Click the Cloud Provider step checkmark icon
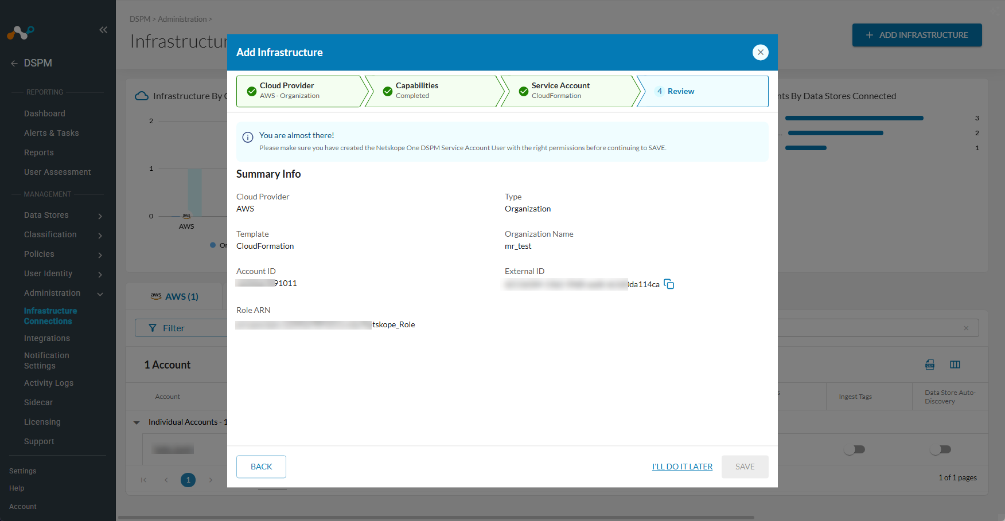 pyautogui.click(x=252, y=91)
